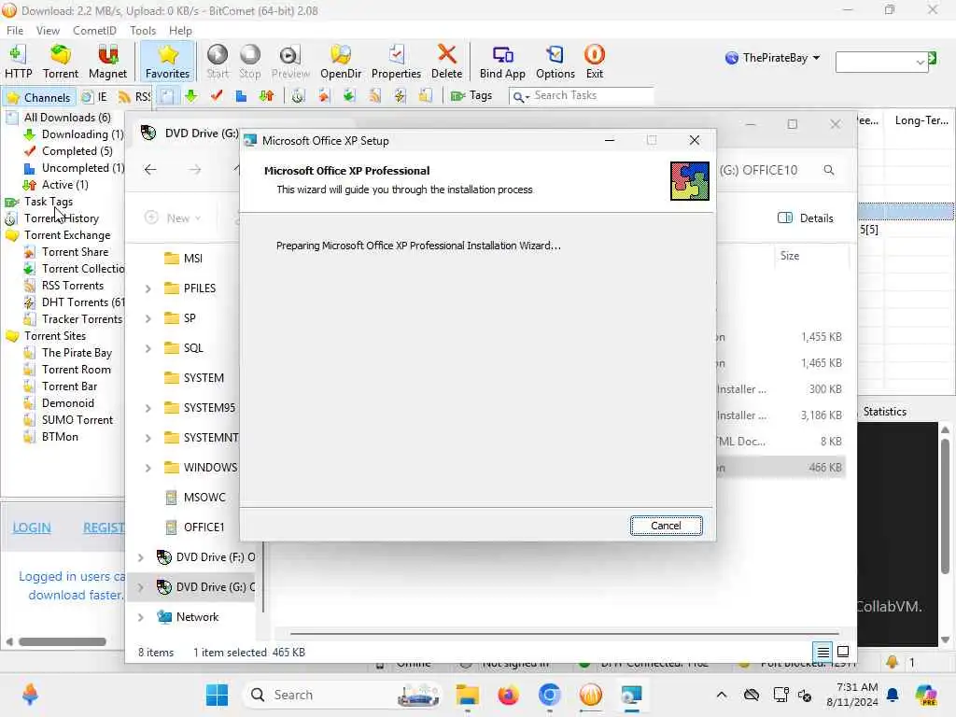The image size is (956, 717).
Task: Select Completed (5) in sidebar
Action: (x=77, y=150)
